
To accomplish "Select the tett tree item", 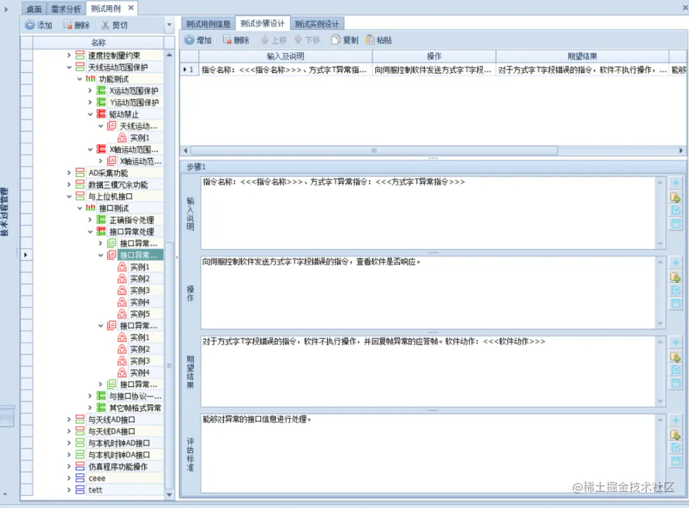I will pyautogui.click(x=95, y=490).
